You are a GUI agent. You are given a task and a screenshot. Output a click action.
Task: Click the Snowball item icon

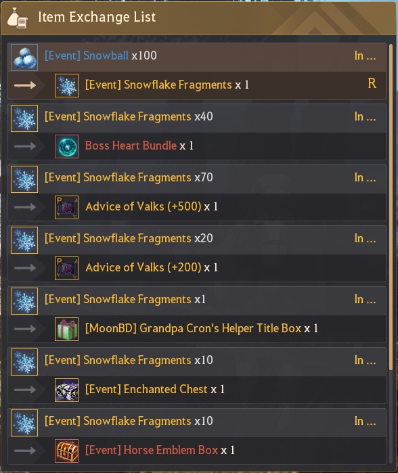pyautogui.click(x=24, y=58)
